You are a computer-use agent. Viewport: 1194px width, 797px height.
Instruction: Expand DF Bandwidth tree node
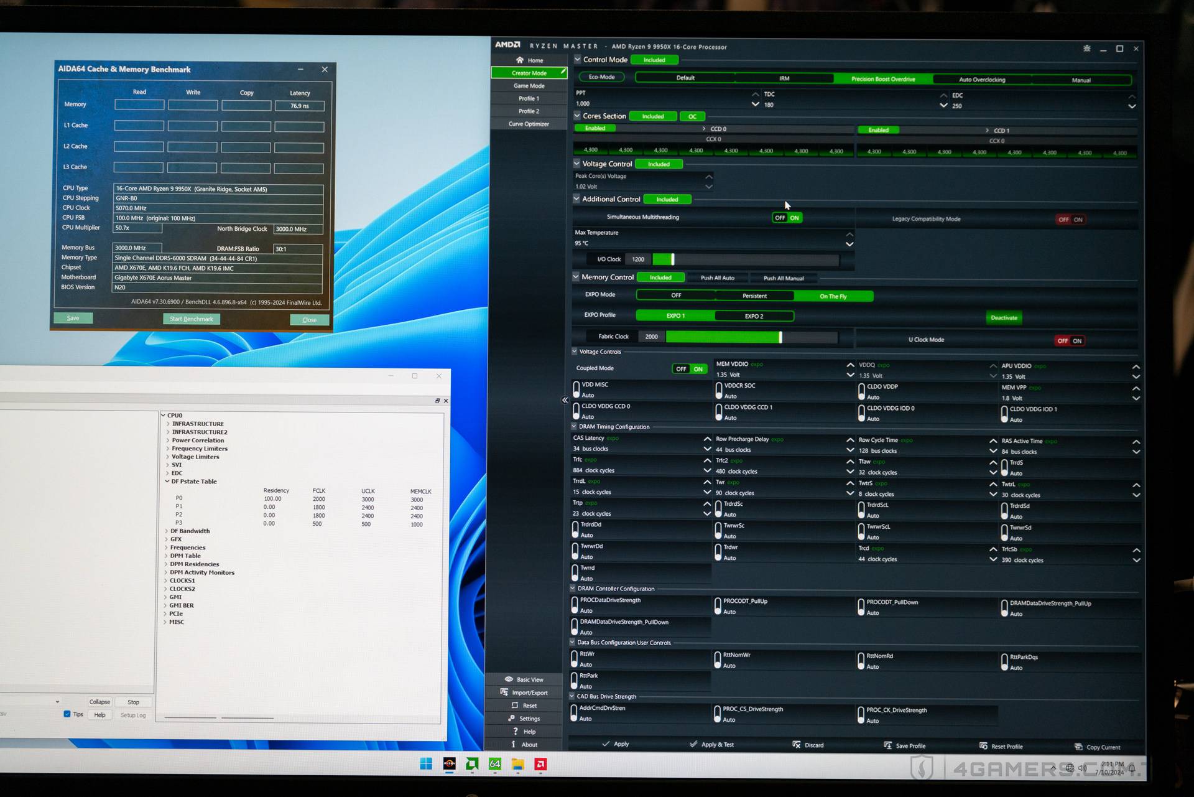point(167,531)
